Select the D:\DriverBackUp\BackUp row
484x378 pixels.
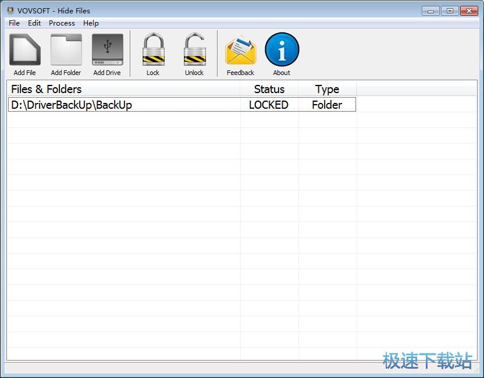tap(182, 105)
